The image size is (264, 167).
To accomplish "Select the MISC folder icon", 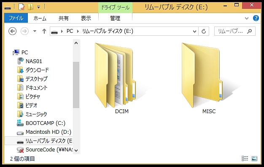I will tap(202, 75).
